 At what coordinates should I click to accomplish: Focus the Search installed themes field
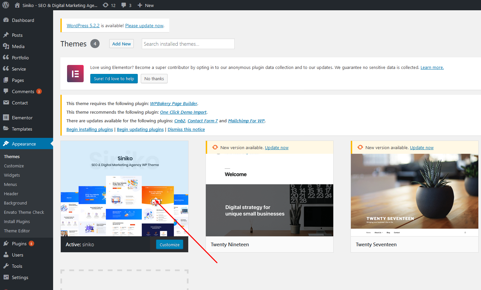[188, 44]
